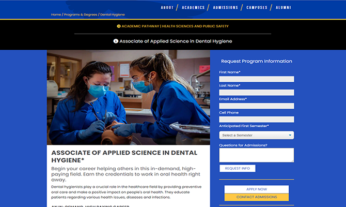Select Campuses in the top navigation

click(257, 8)
